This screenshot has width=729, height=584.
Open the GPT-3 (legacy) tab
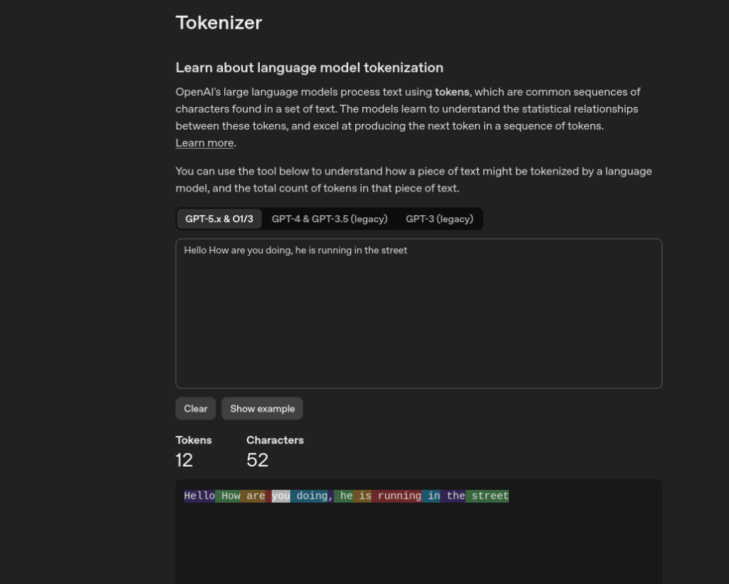pos(439,219)
